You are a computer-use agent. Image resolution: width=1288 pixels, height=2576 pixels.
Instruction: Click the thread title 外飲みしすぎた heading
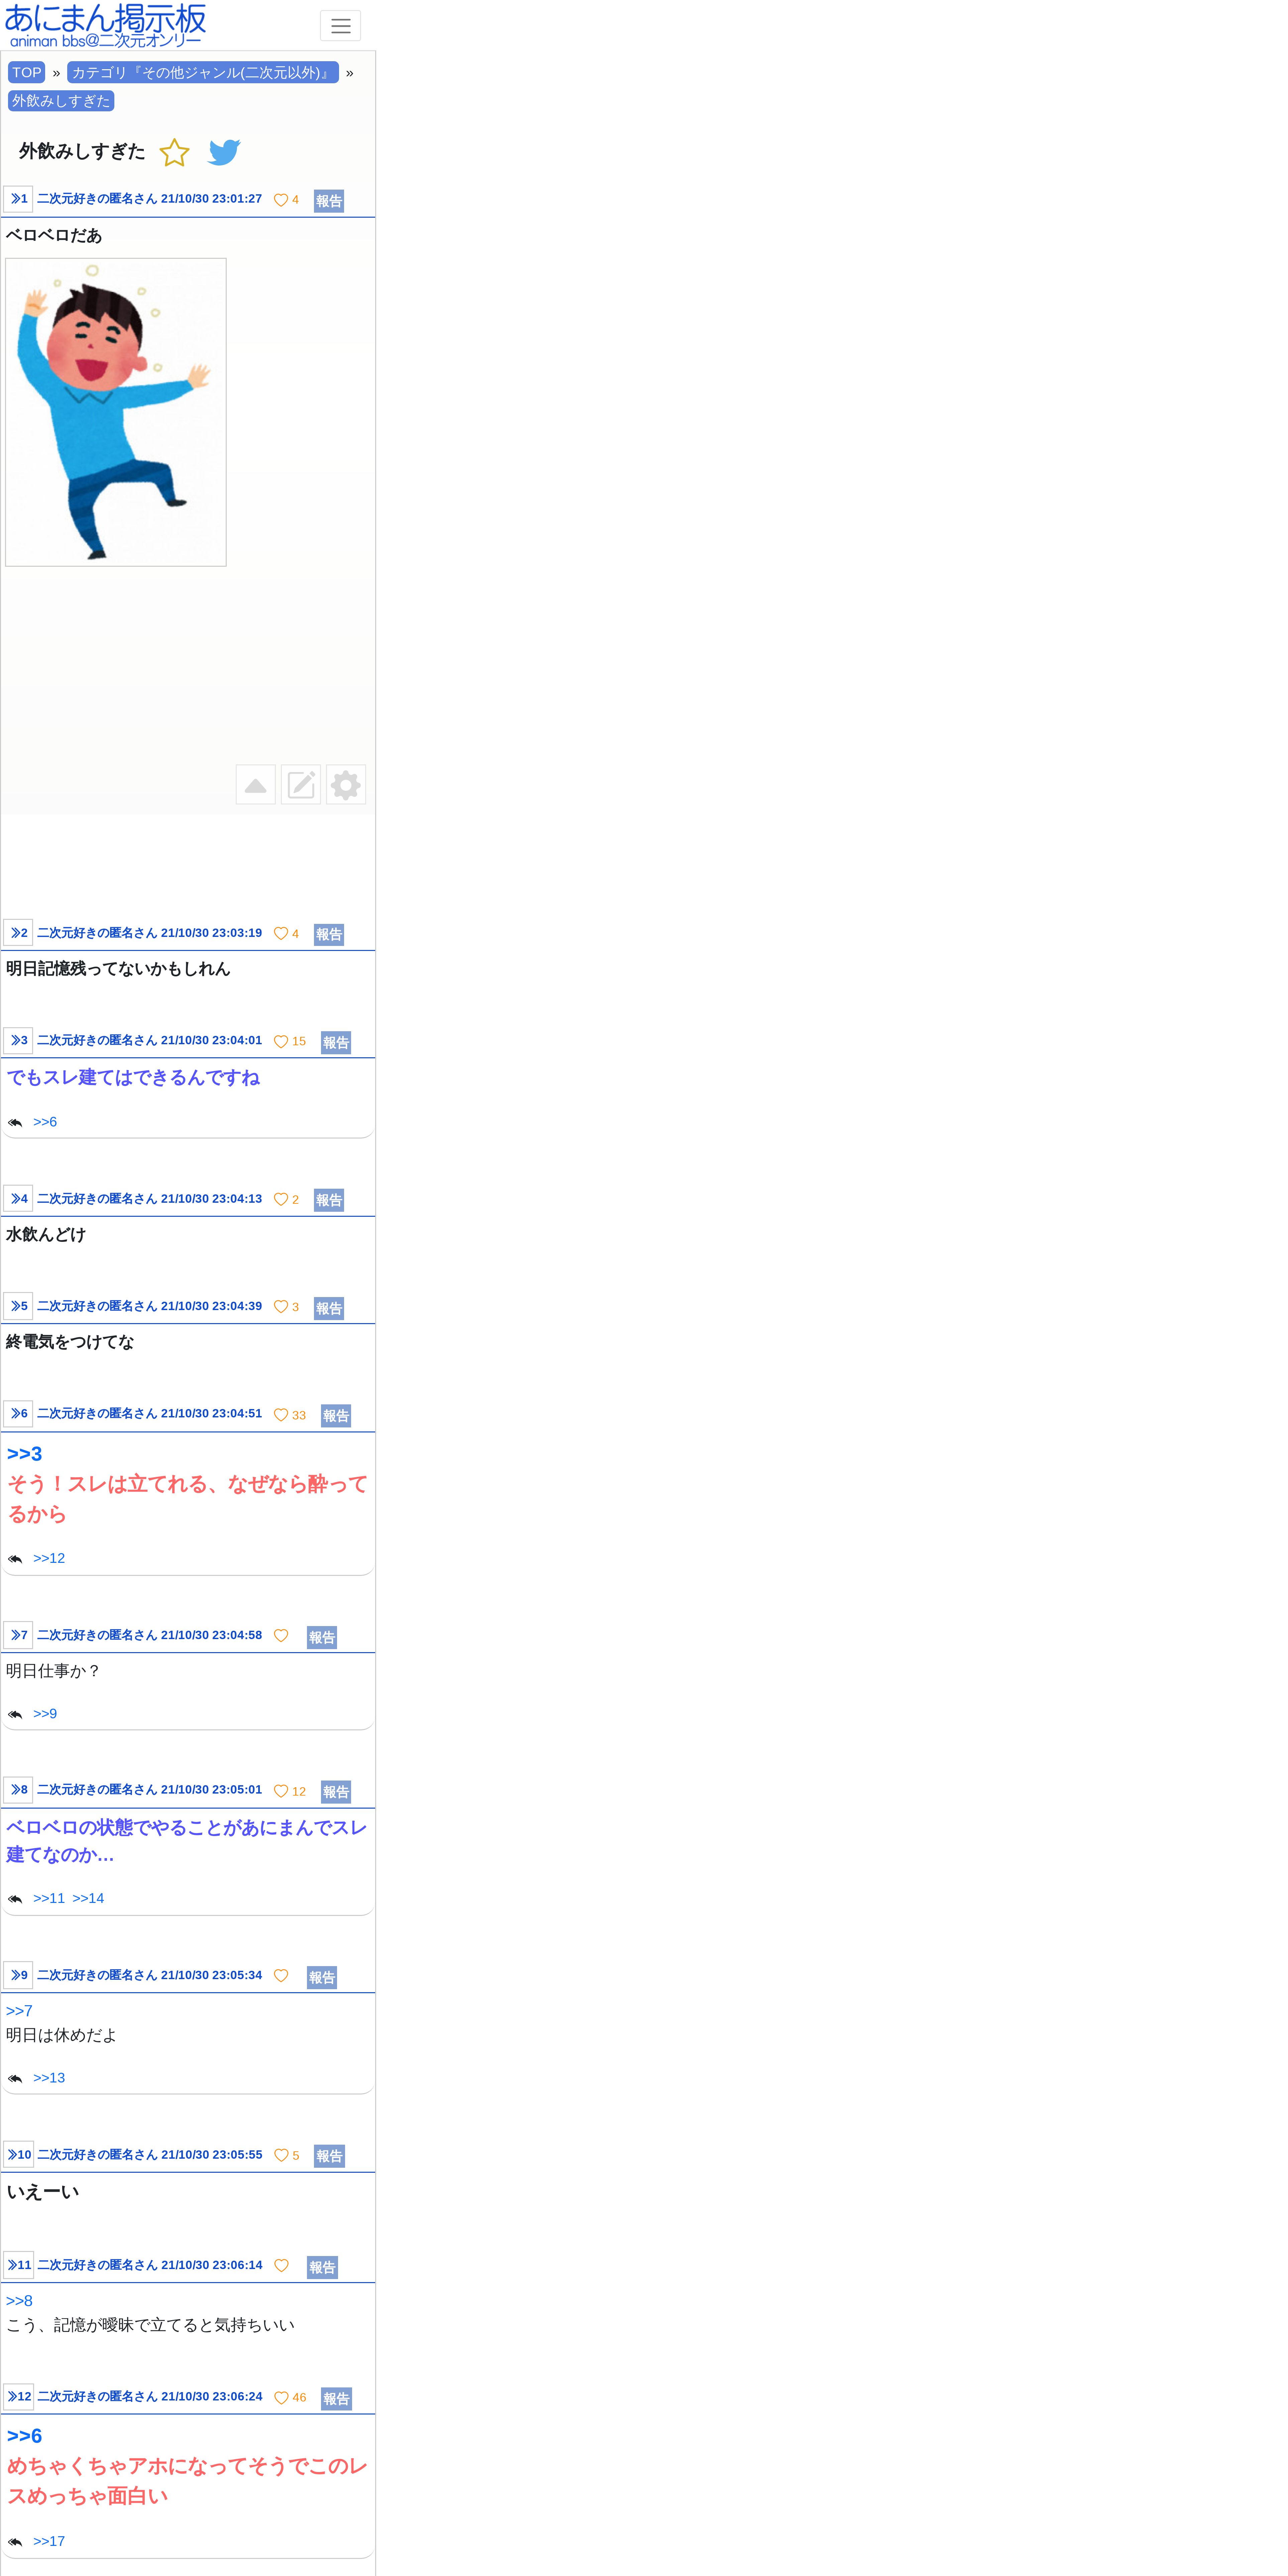click(x=82, y=151)
